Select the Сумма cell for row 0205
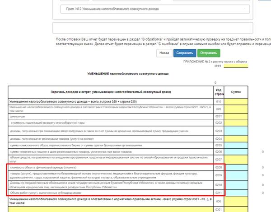This screenshot has height=212, width=271. 236,145
